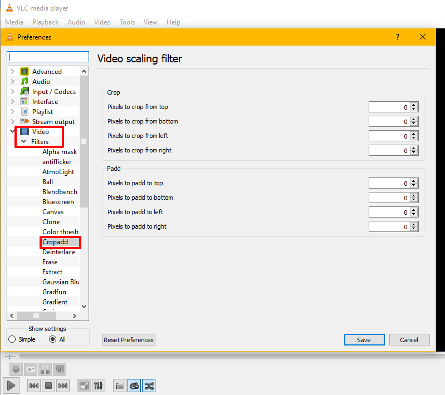Open the Video menu
Viewport: 445px width, 395px height.
pos(102,22)
